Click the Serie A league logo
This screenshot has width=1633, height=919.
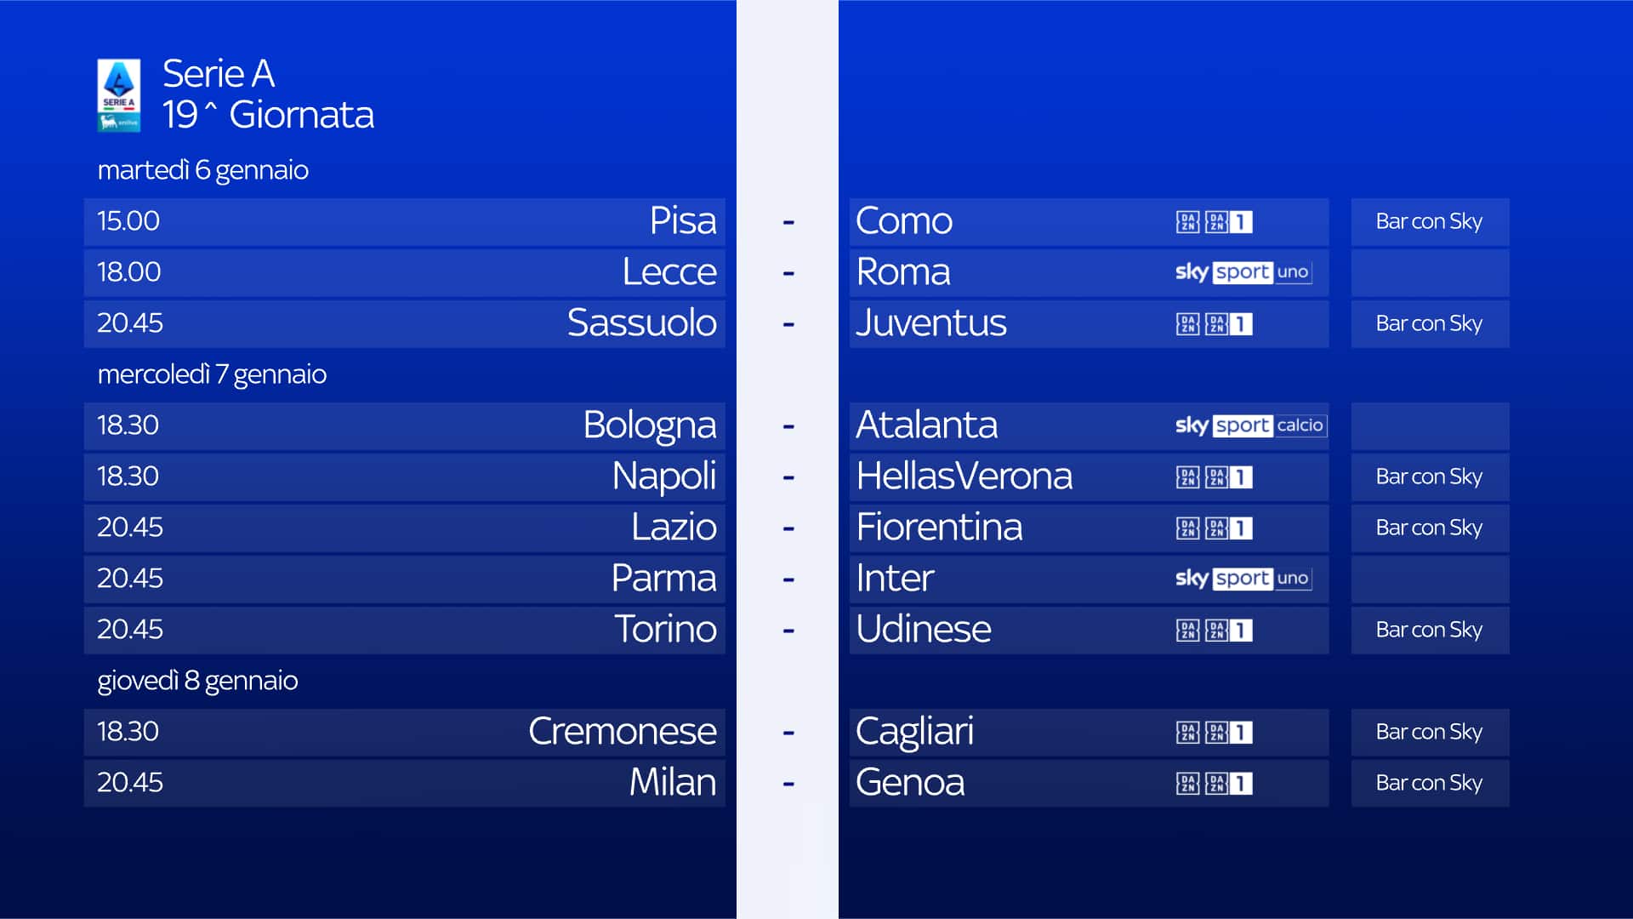118,94
